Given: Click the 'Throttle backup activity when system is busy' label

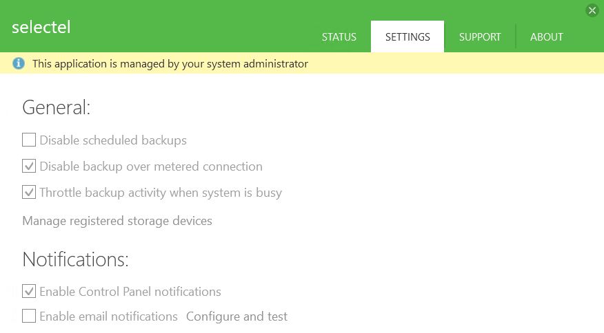Looking at the screenshot, I should 161,193.
